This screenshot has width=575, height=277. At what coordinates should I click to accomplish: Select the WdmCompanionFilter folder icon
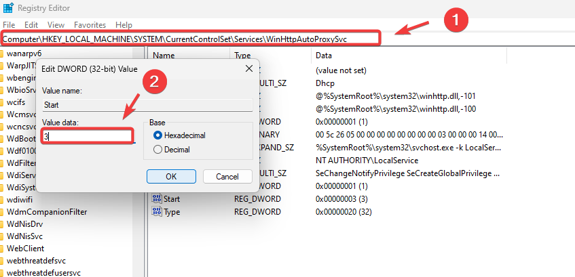click(1, 212)
